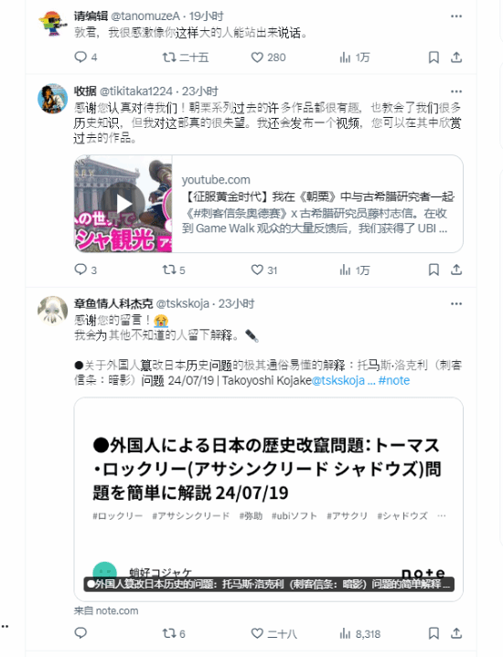Screen dimensions: 503x657
Task: Open the note.com article preview card
Action: (269, 500)
